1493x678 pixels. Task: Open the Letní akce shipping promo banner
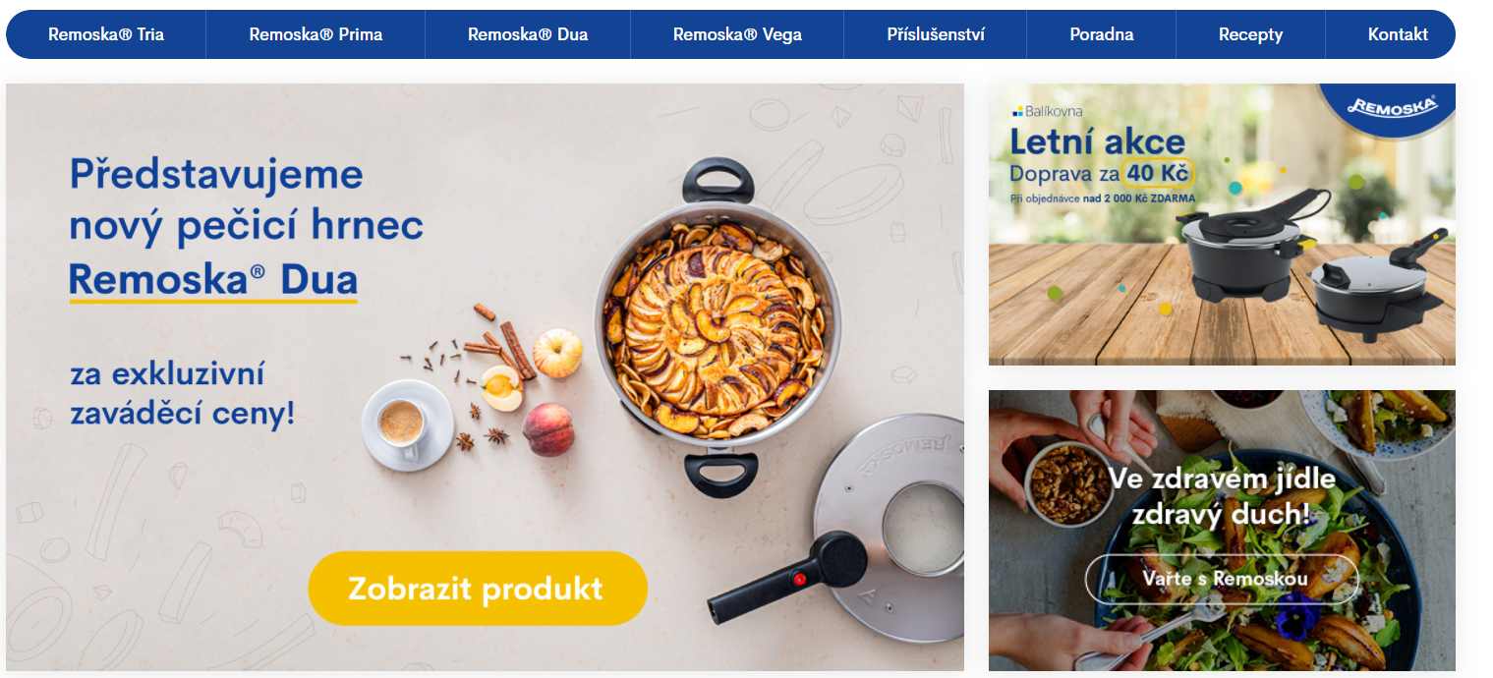click(x=1222, y=224)
